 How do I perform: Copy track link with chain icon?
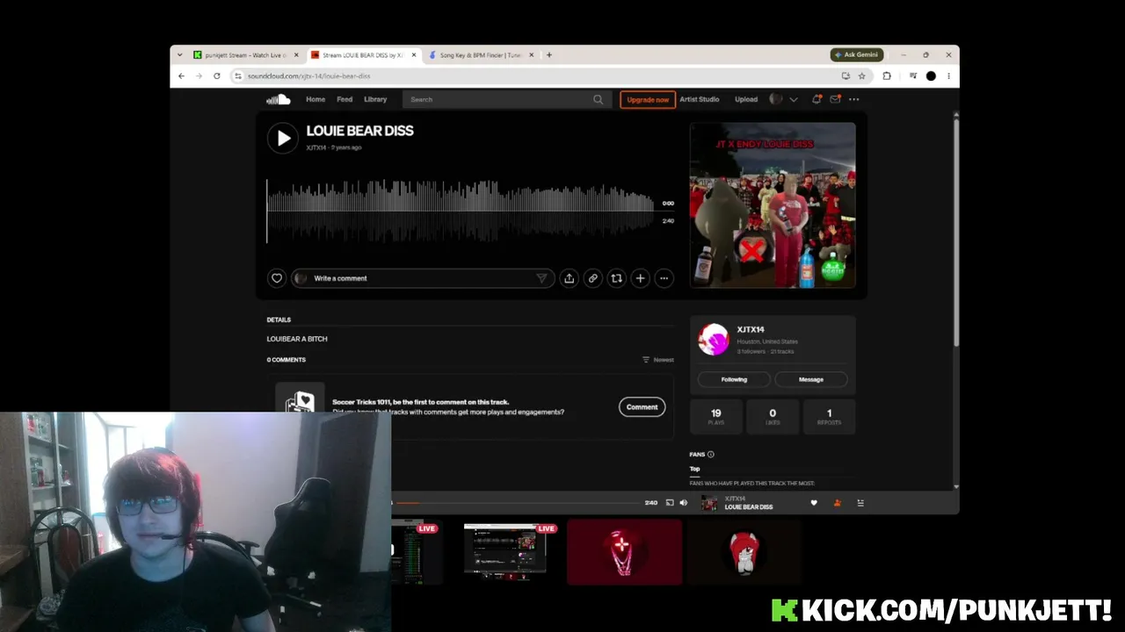coord(593,278)
